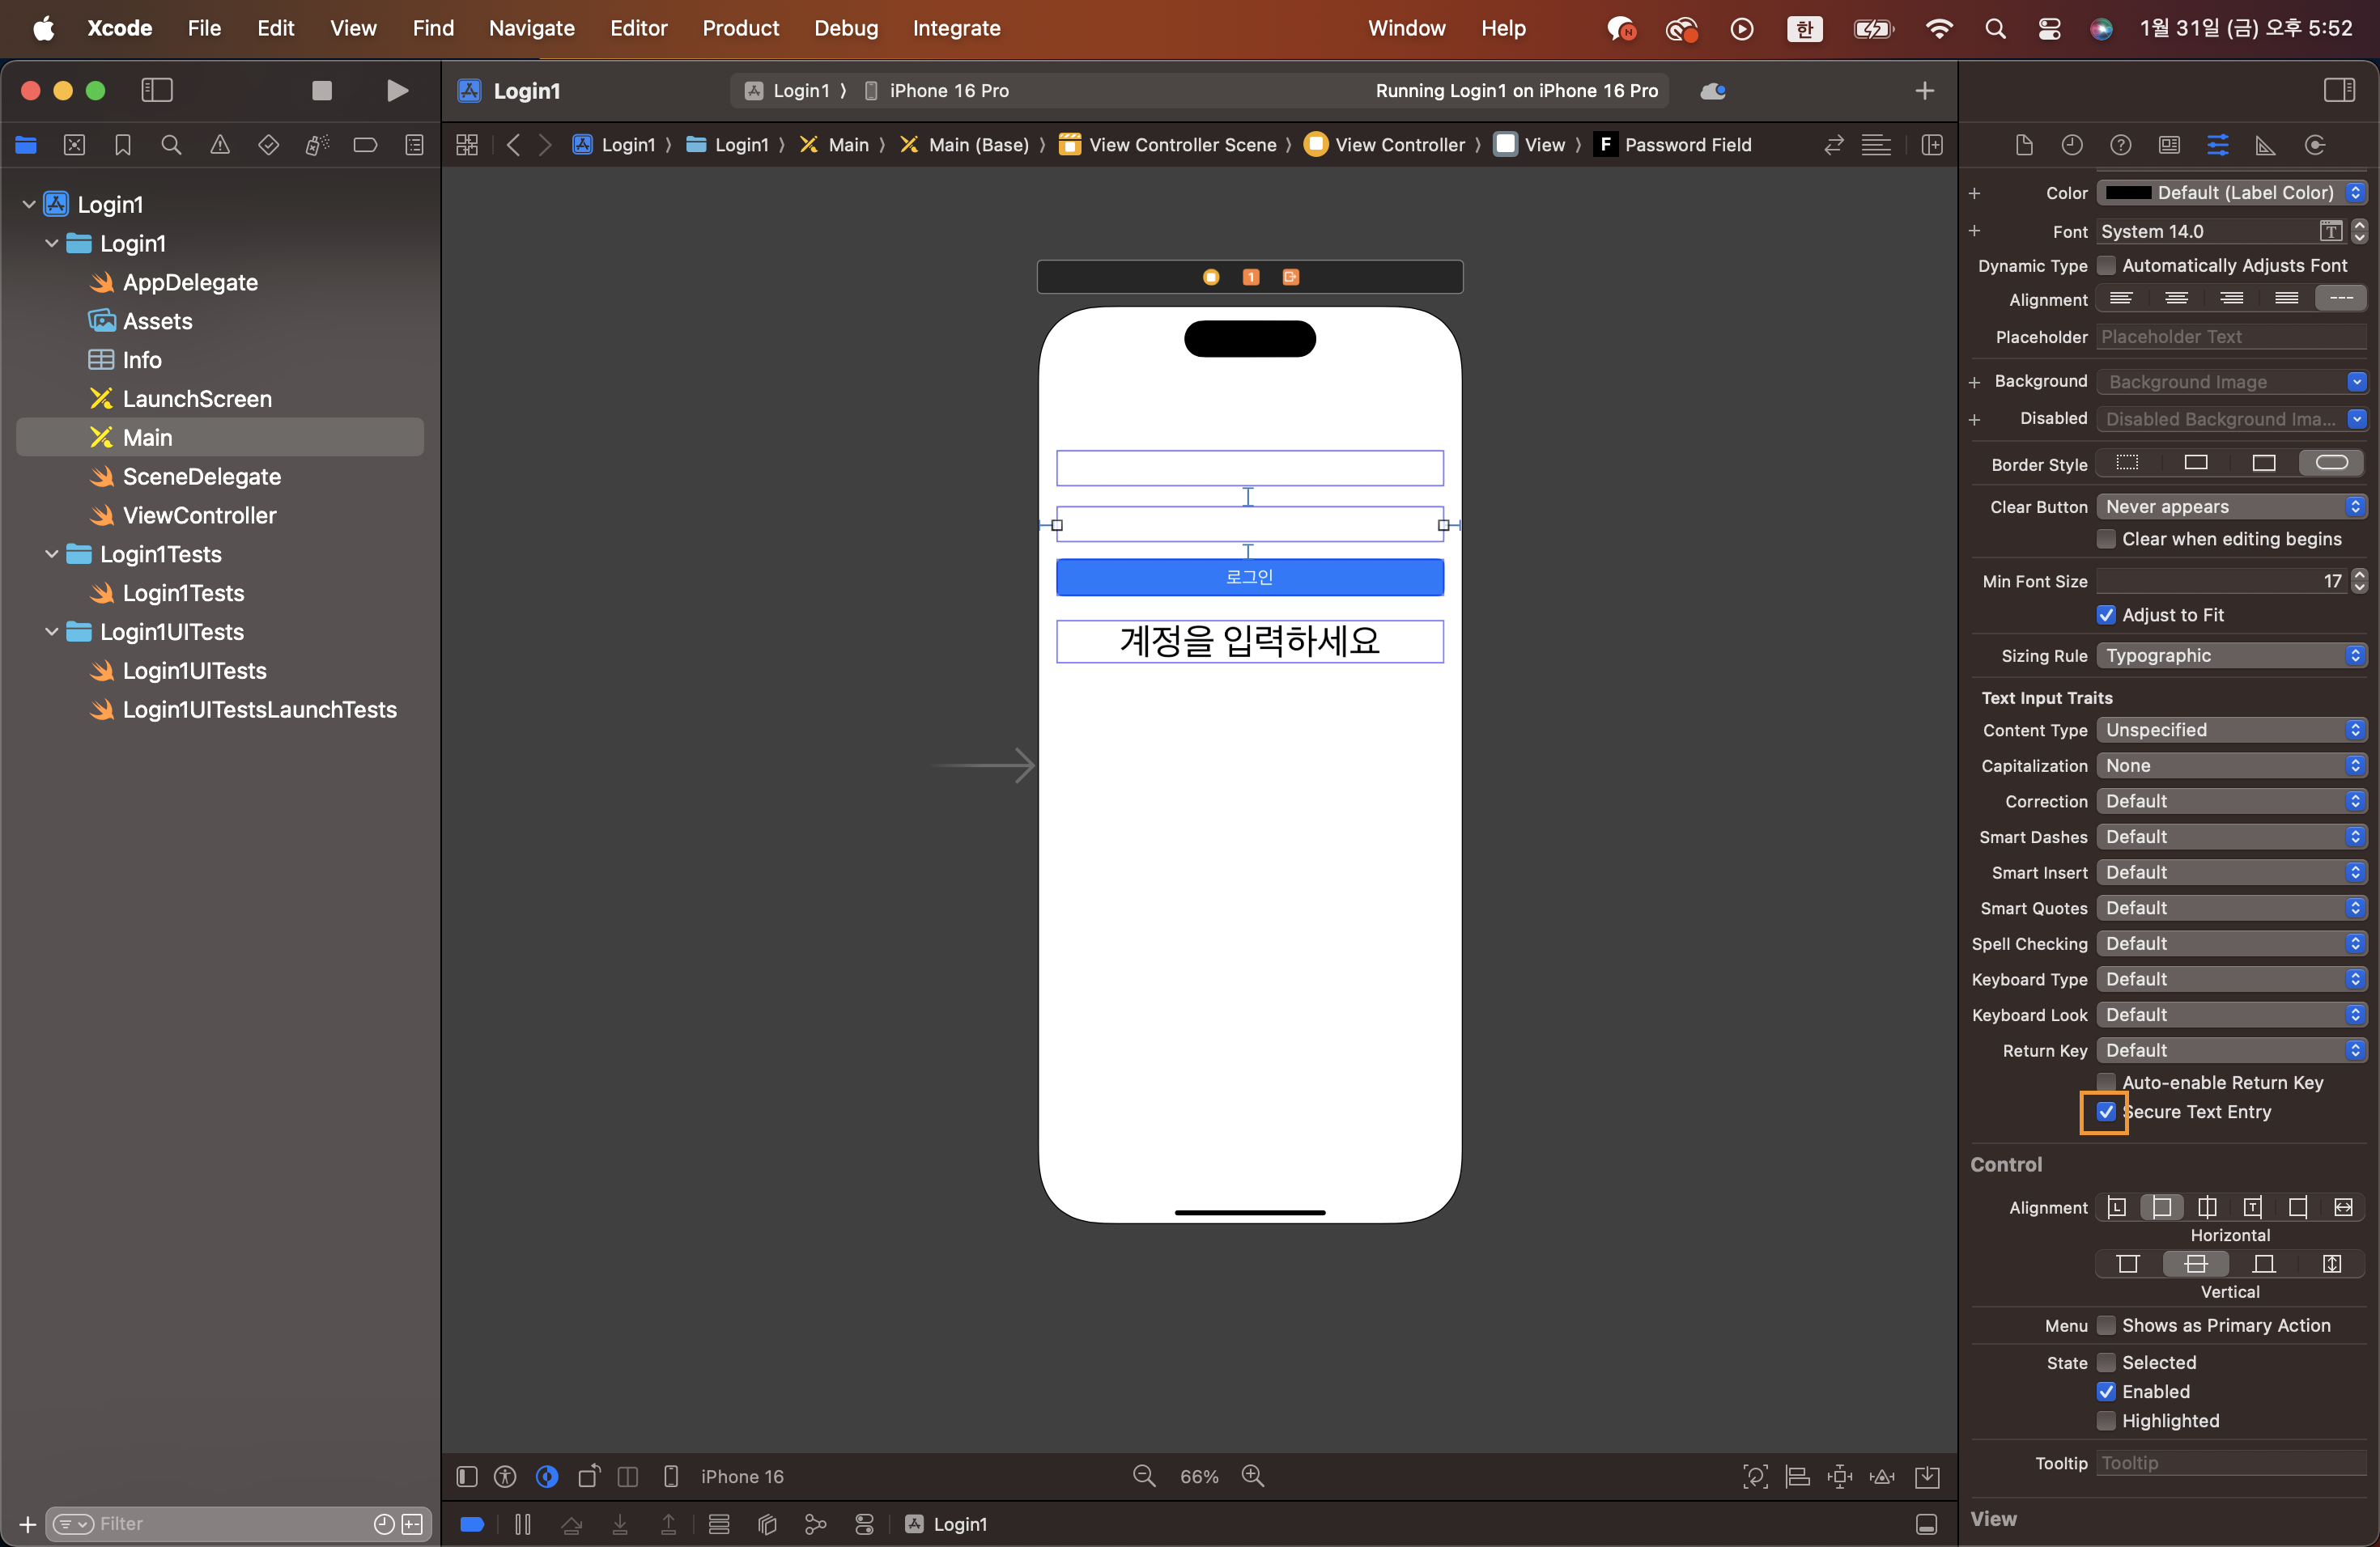Select ViewController file in navigator
The image size is (2380, 1547).
(x=199, y=515)
